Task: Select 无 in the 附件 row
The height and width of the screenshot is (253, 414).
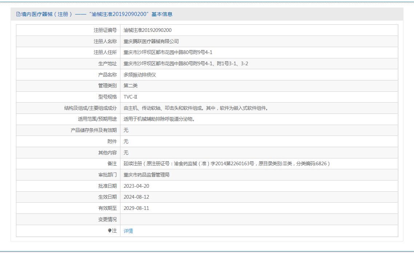Action: tap(126, 141)
